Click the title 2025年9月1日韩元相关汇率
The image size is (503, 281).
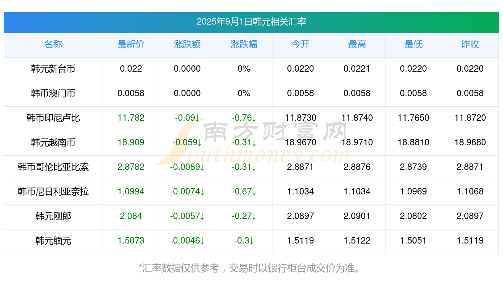251,22
